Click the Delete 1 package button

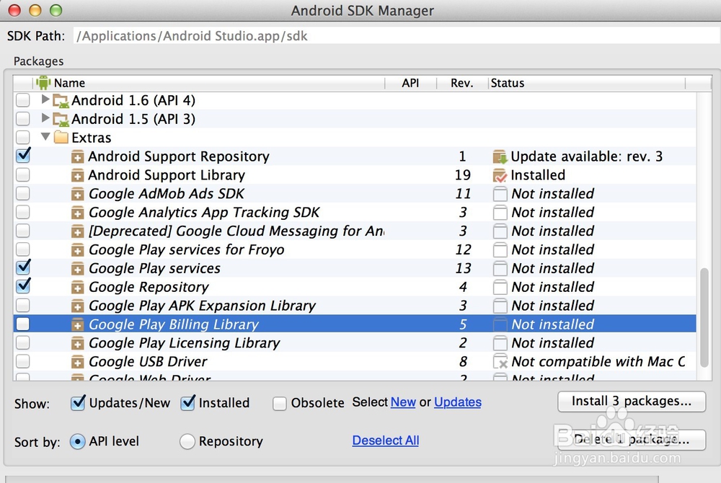[632, 440]
